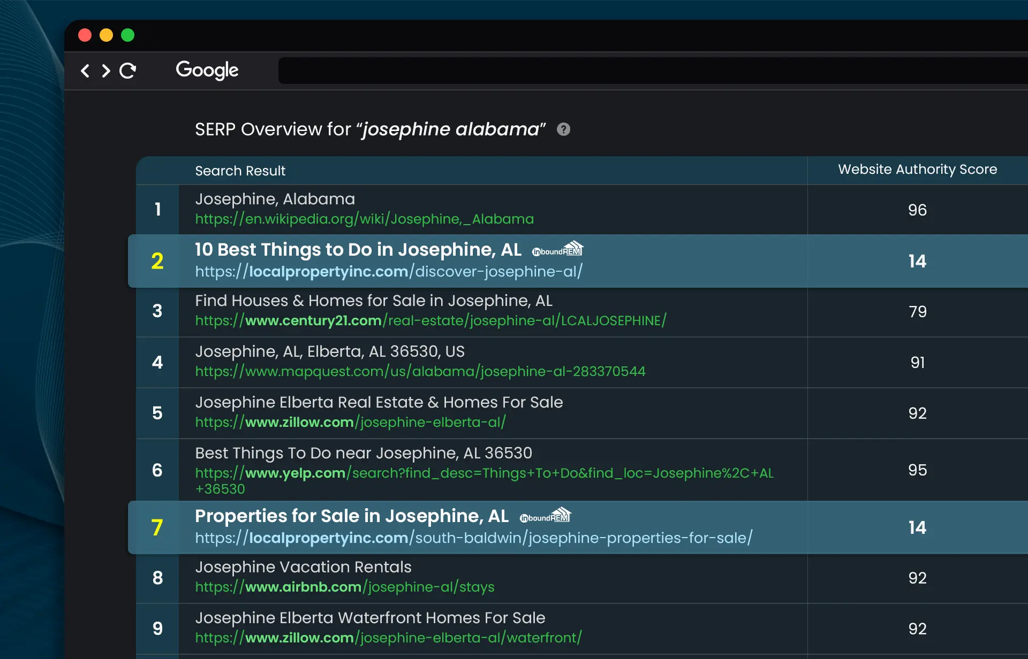Open the airbnb.com josephine-al stays link

pos(345,587)
